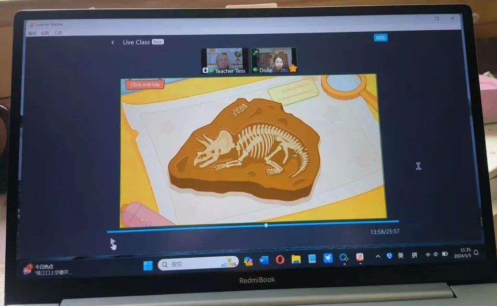Select Dolly's video thumbnail
This screenshot has width=497, height=306.
[274, 60]
